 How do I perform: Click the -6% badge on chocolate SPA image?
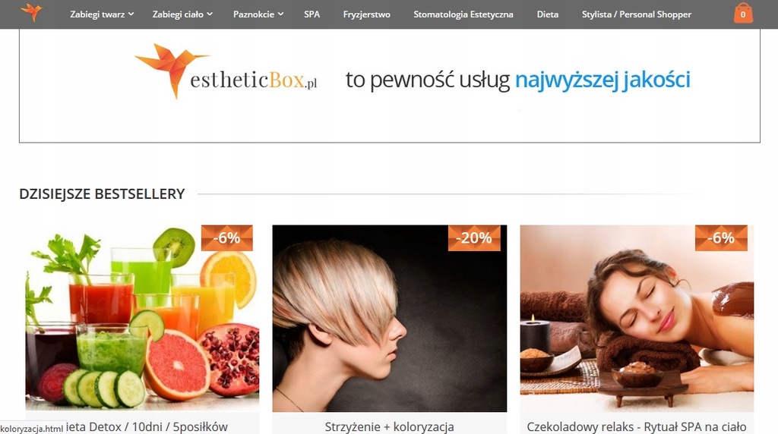coord(721,237)
